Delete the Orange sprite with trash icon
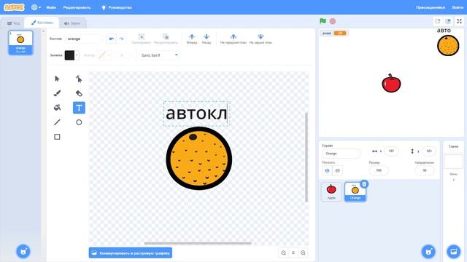 coord(364,184)
